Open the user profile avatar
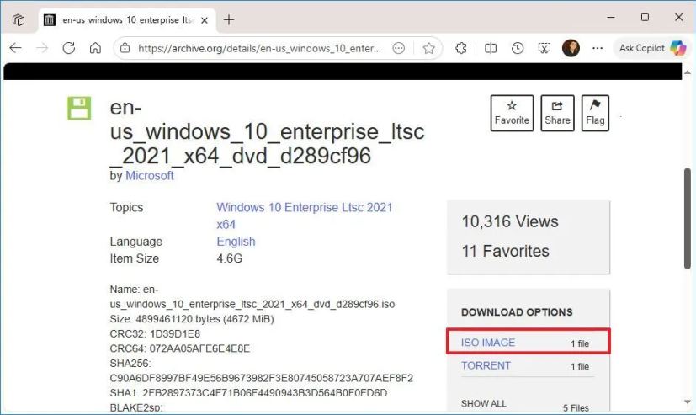Screen dimensions: 696x415 click(571, 48)
